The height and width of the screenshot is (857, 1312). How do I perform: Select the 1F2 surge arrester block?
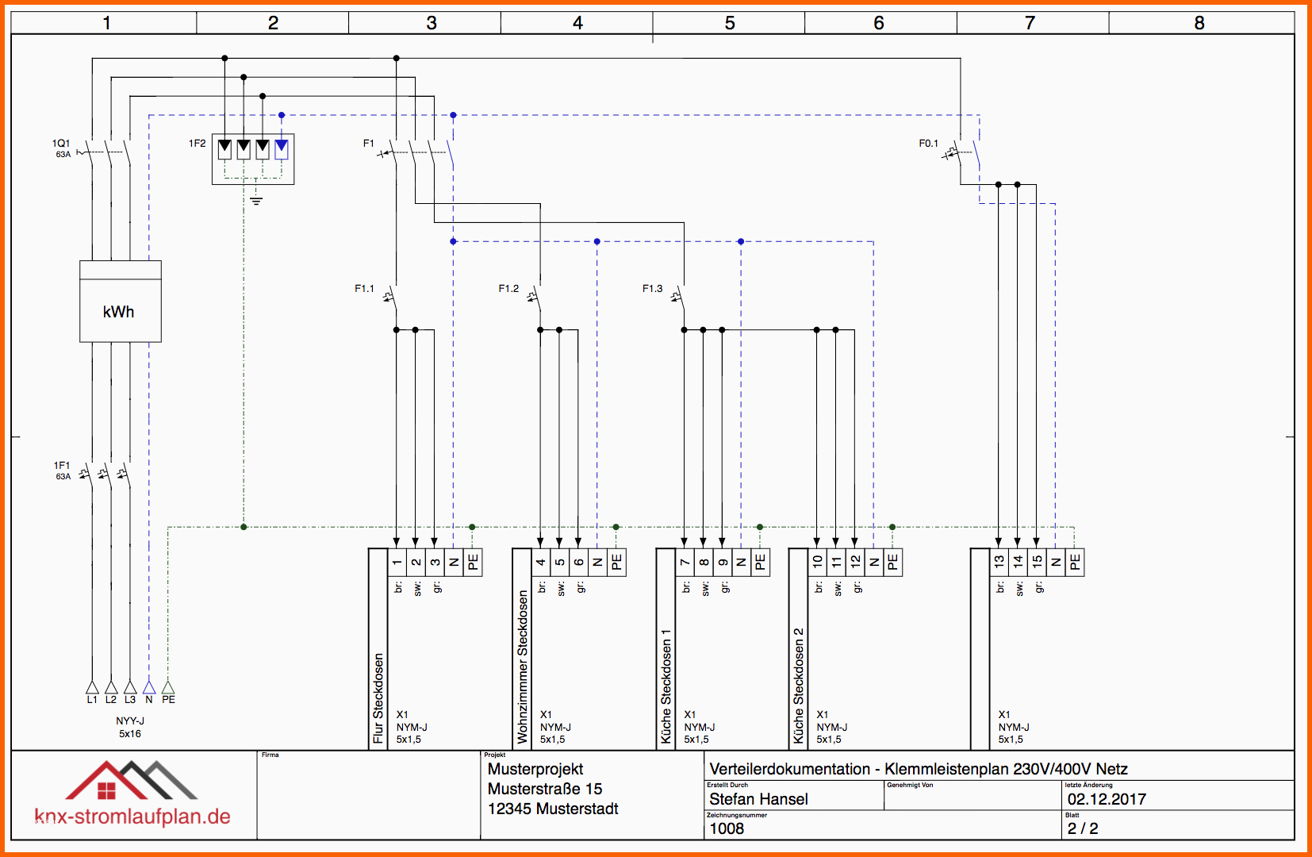(252, 159)
